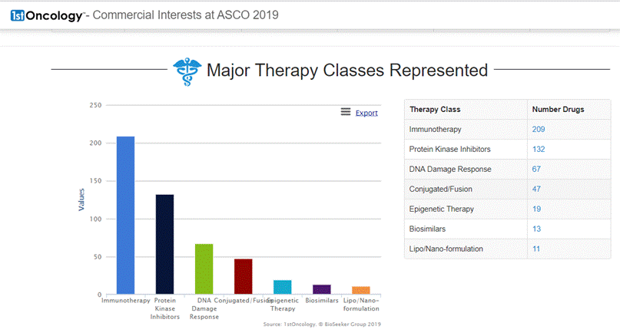Viewport: 620px width, 336px height.
Task: Click the blue Immunotherapy bar
Action: click(125, 215)
